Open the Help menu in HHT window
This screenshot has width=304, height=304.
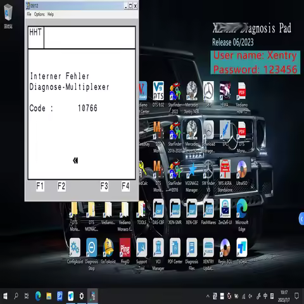tap(51, 15)
